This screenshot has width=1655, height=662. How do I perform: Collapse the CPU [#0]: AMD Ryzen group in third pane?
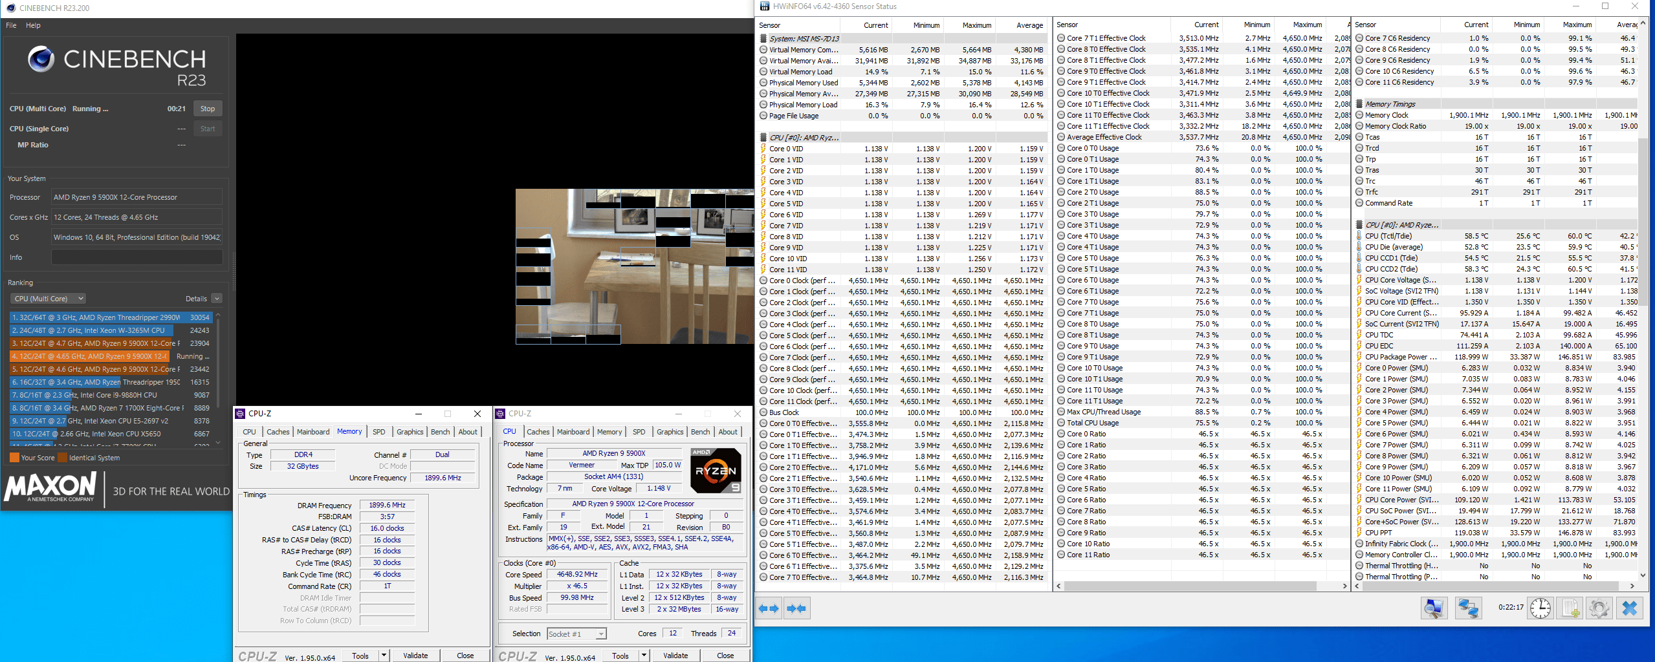(x=1359, y=225)
